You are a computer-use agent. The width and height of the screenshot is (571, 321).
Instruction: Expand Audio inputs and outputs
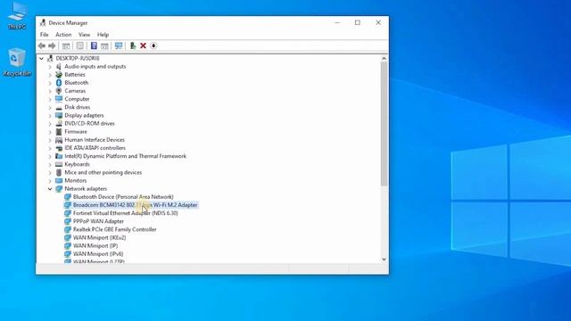coord(50,67)
